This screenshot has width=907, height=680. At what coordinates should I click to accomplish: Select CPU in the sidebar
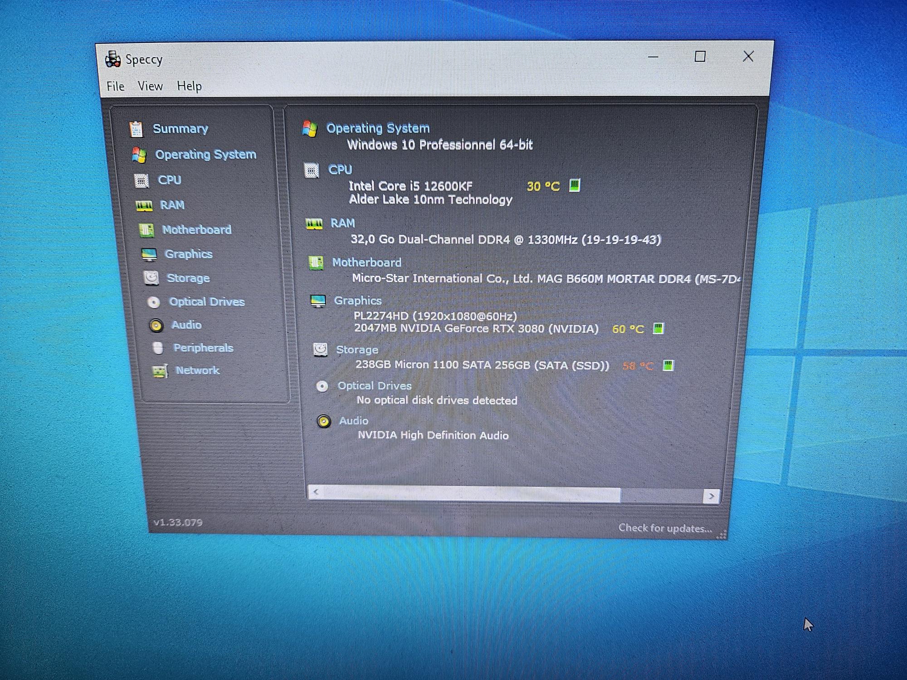click(169, 180)
